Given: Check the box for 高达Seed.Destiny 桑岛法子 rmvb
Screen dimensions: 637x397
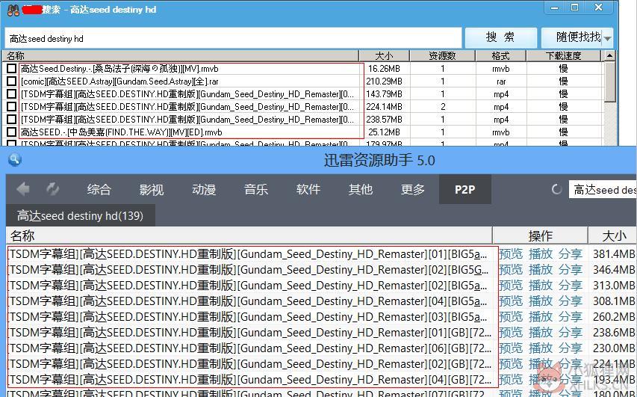Looking at the screenshot, I should 12,69.
